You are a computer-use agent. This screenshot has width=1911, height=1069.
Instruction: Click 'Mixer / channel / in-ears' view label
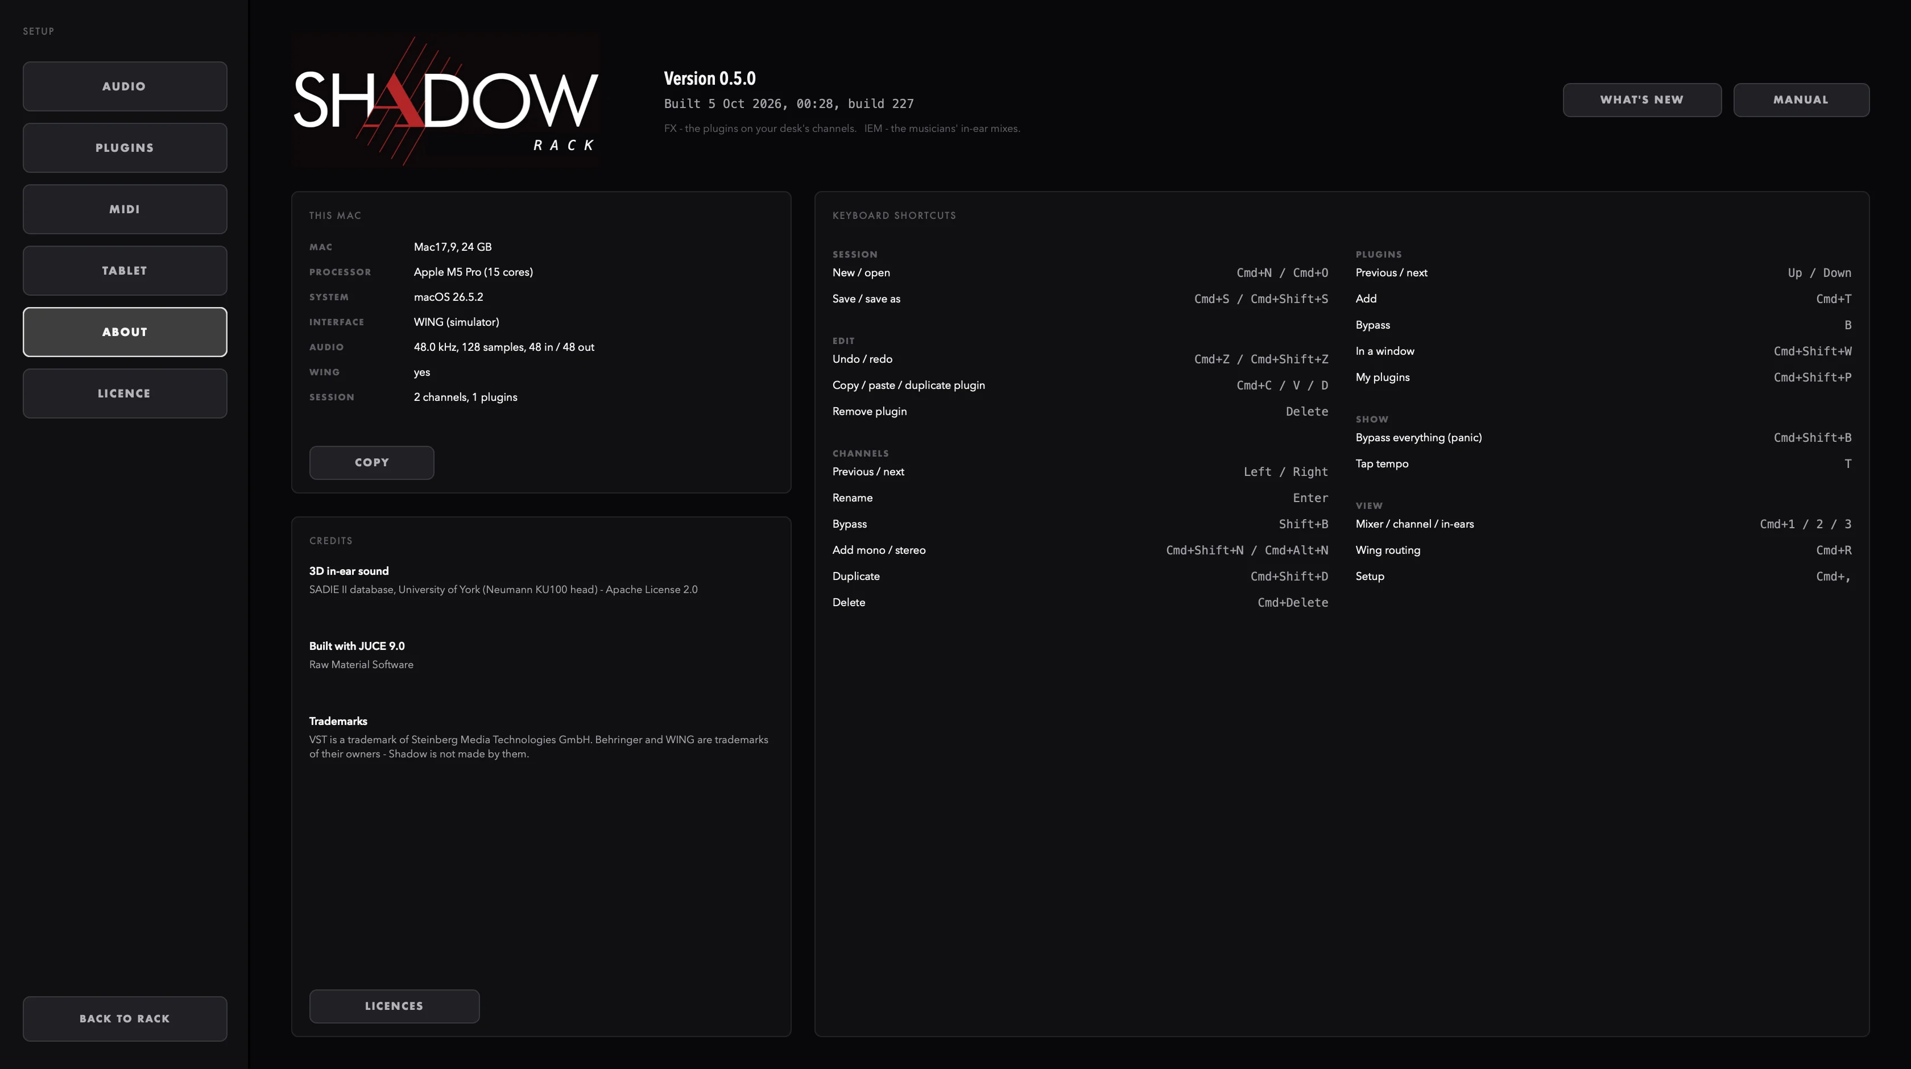pyautogui.click(x=1414, y=524)
